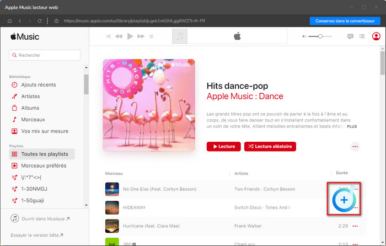Click Essayer la version bêta link
This screenshot has width=386, height=246.
[37, 235]
